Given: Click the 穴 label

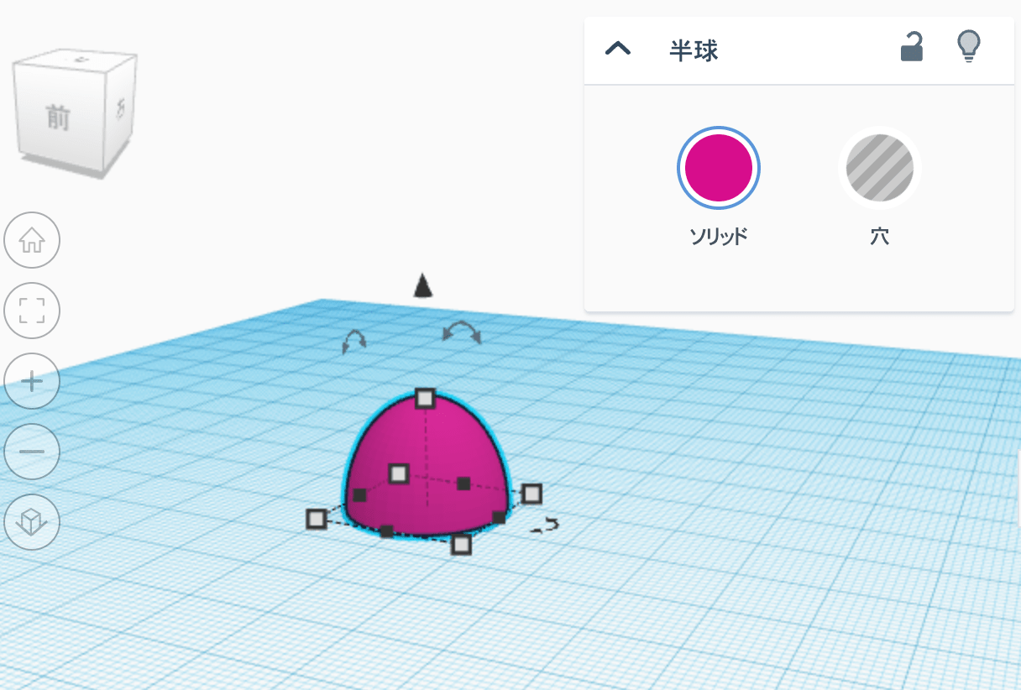Looking at the screenshot, I should click(x=879, y=237).
